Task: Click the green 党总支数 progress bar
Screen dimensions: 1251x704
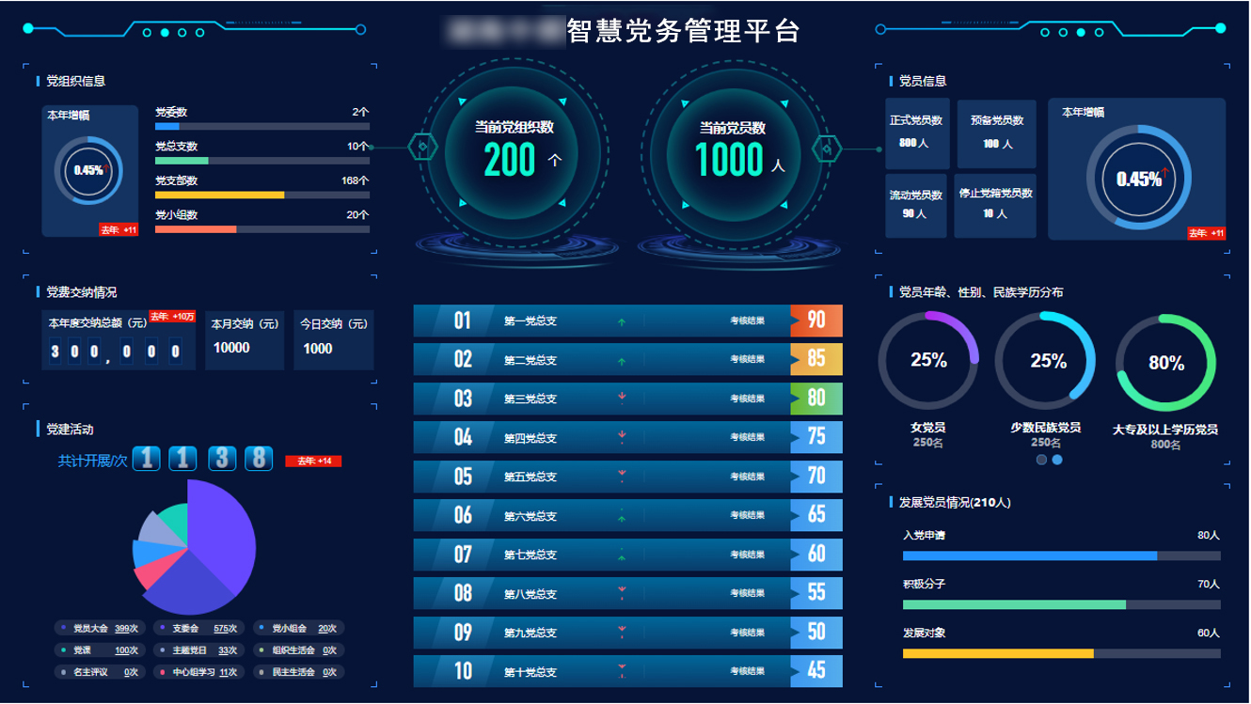Action: [262, 161]
